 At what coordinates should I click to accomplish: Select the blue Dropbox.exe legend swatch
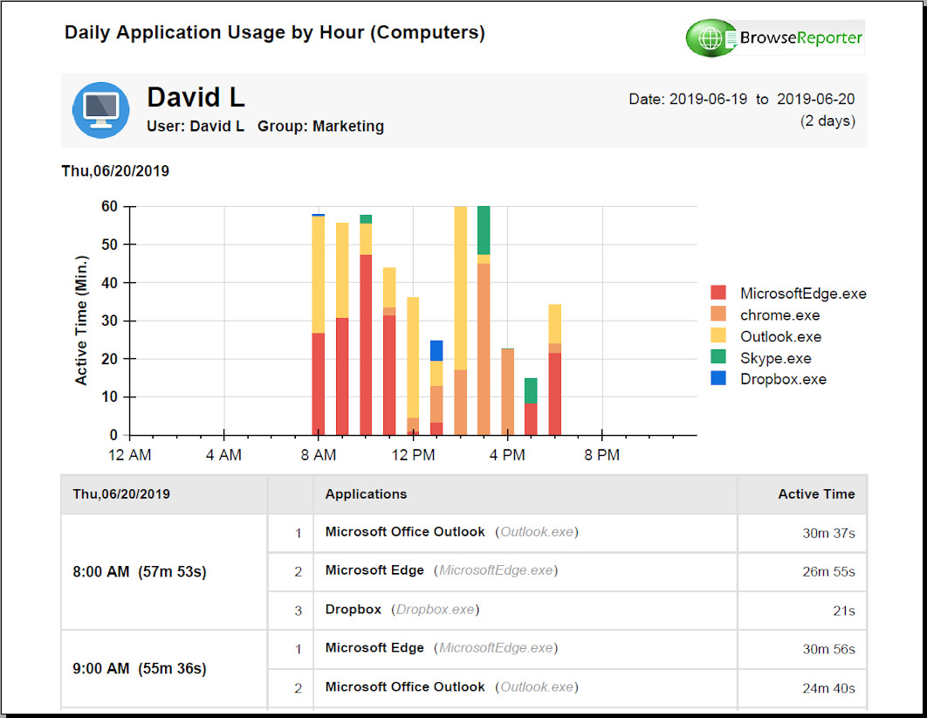[x=718, y=379]
